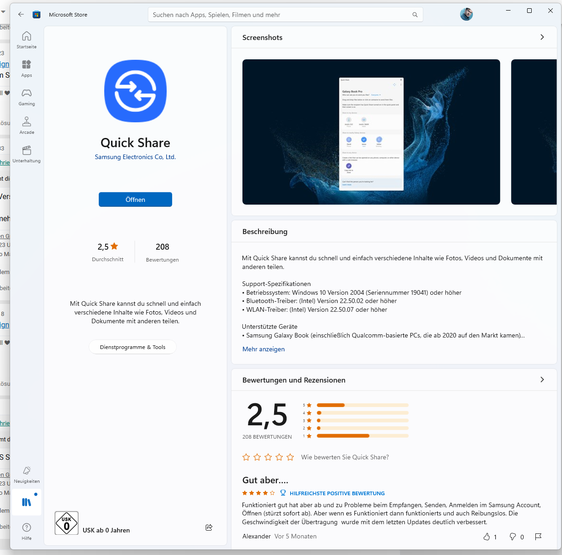Screen dimensions: 562x555
Task: Open the user profile avatar
Action: pyautogui.click(x=466, y=14)
